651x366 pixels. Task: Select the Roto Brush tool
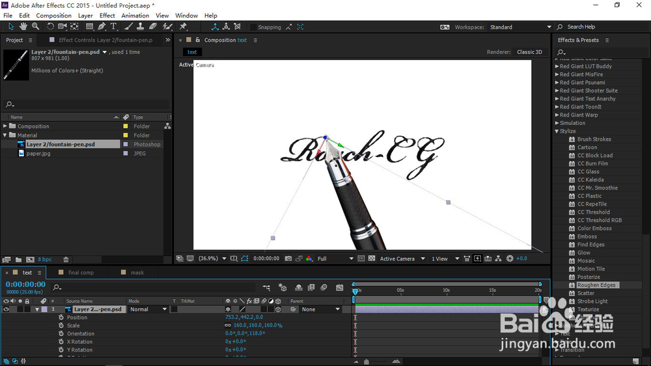167,27
